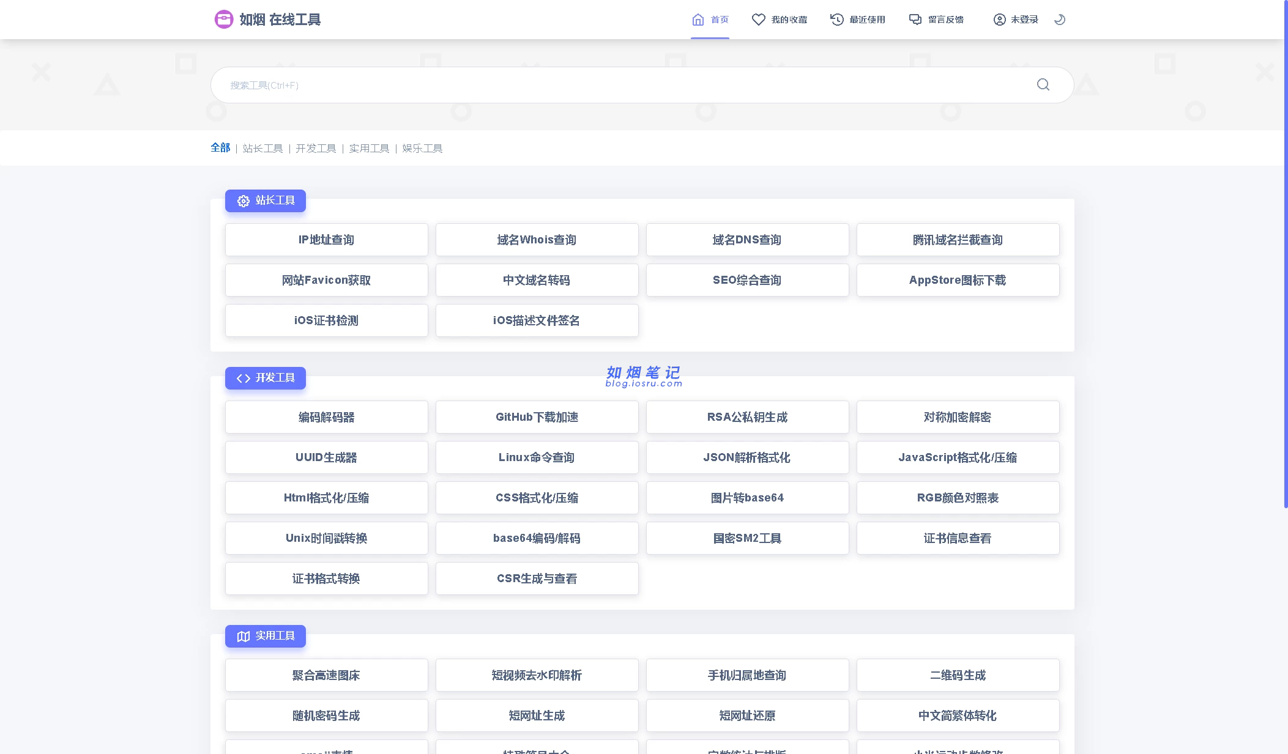Open the RGB颜色对照表 tool
The height and width of the screenshot is (754, 1288).
[958, 498]
